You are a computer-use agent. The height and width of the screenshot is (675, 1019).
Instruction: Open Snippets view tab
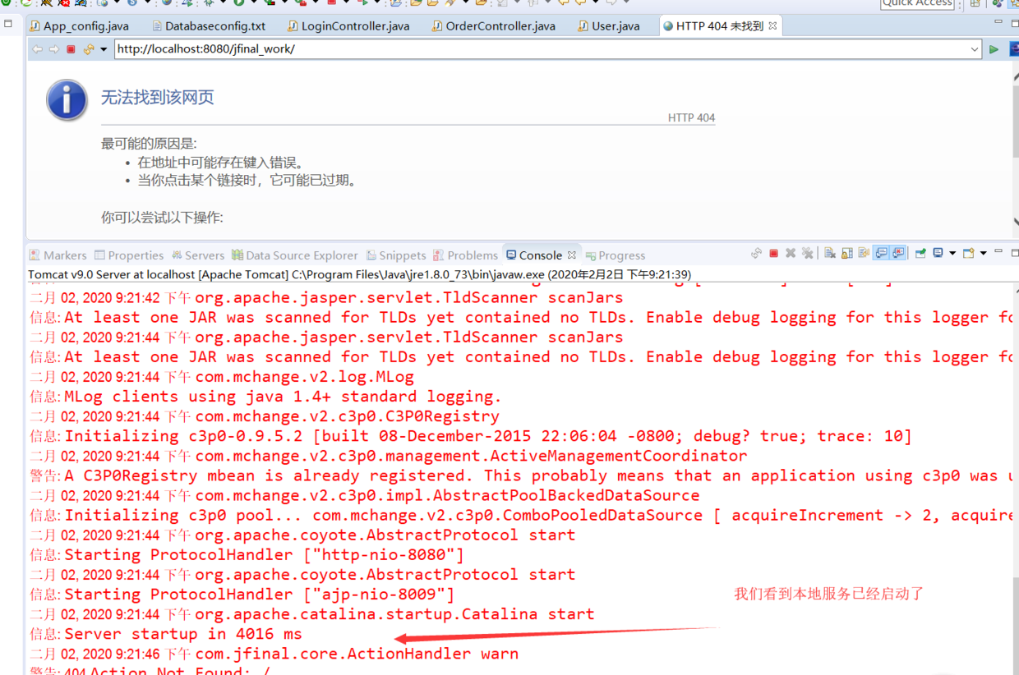coord(396,255)
